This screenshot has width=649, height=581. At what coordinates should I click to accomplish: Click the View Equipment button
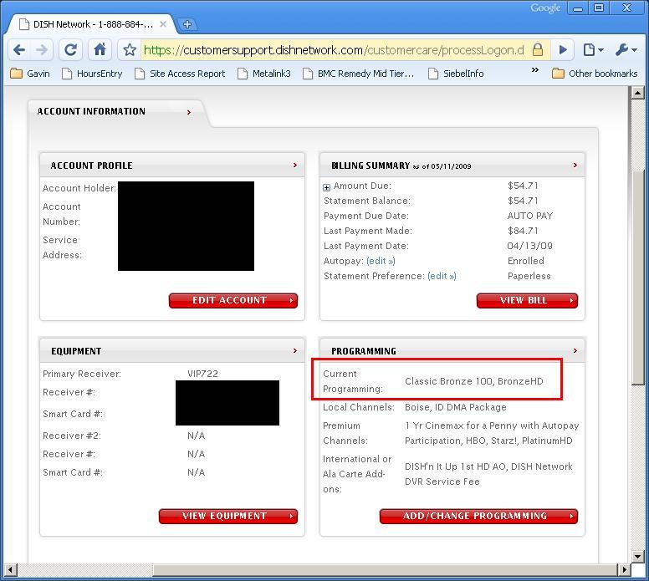click(228, 516)
